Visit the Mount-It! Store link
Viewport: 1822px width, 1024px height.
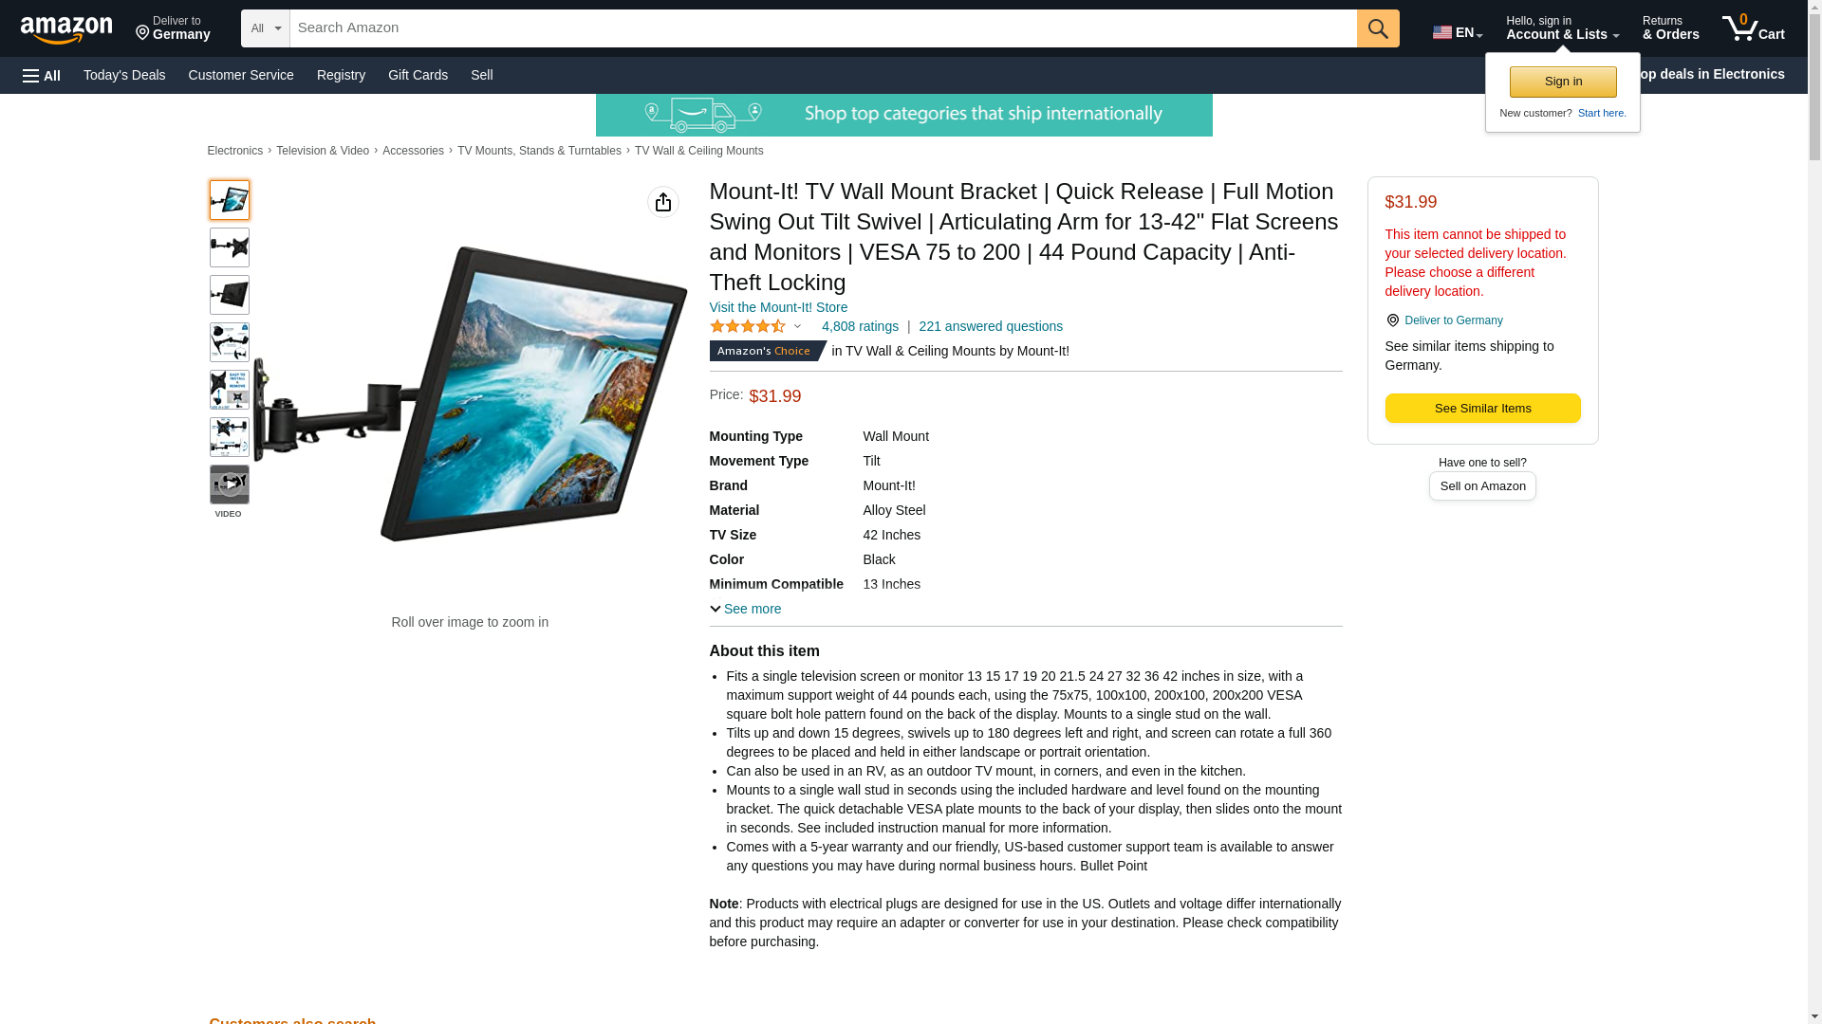(778, 307)
